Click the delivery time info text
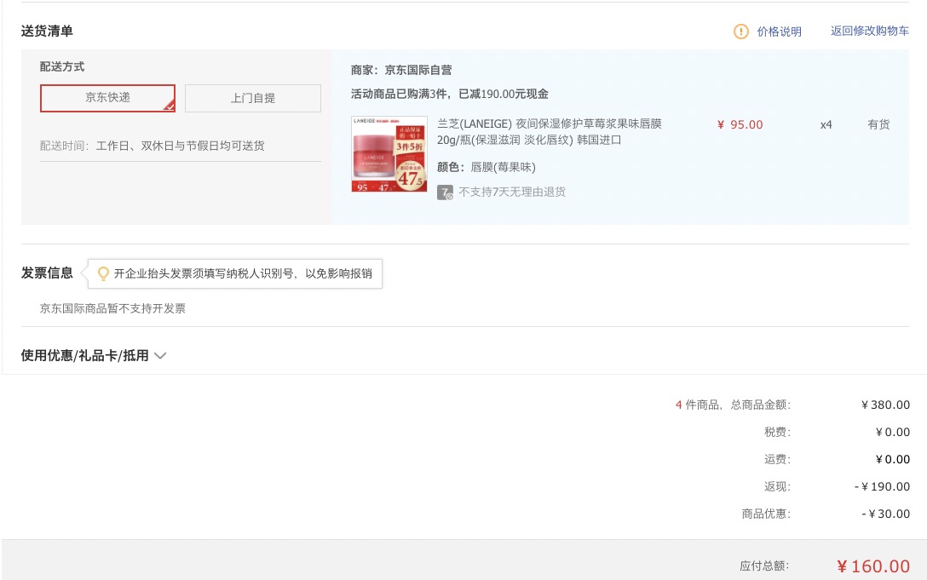927x580 pixels. [152, 146]
